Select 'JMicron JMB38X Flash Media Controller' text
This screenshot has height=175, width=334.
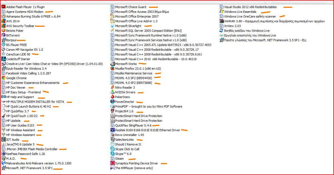click(x=32, y=149)
